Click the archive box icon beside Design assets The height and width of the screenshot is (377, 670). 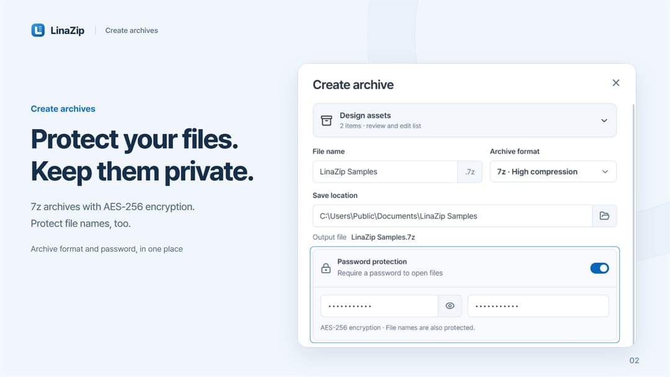tap(326, 120)
